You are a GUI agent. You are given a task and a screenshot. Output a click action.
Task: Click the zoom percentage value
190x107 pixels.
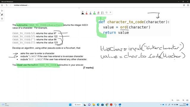pos(178,100)
